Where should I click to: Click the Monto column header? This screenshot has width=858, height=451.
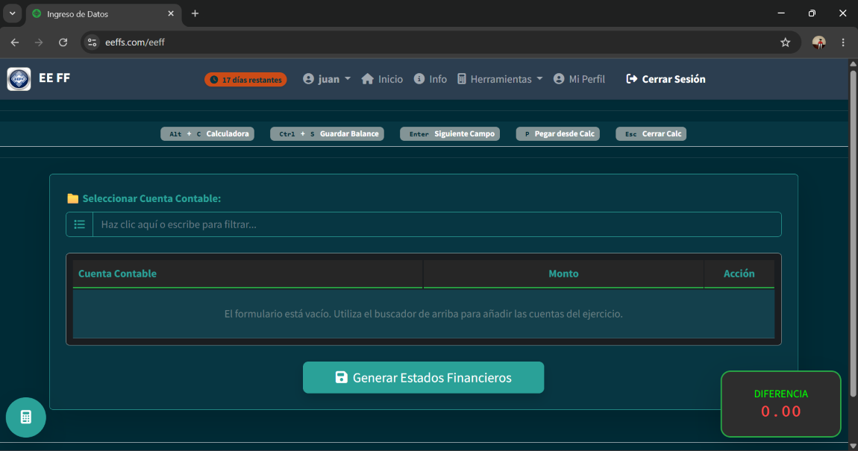click(563, 274)
